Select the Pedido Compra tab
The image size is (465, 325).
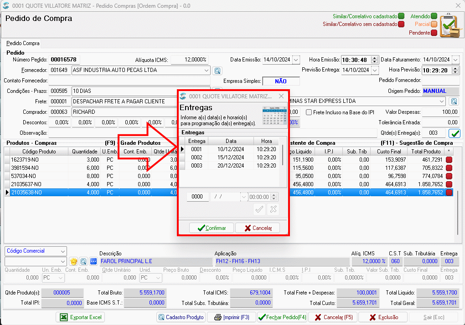tap(23, 43)
